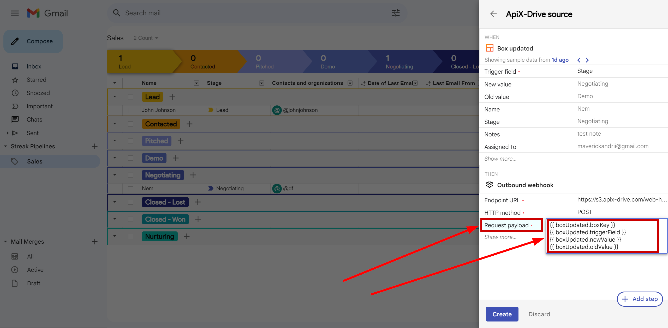
Task: Click the @johnjohnson contact avatar icon
Action: [x=277, y=110]
